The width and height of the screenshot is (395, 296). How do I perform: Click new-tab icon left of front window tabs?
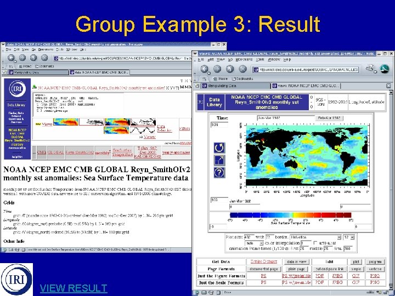coord(197,86)
